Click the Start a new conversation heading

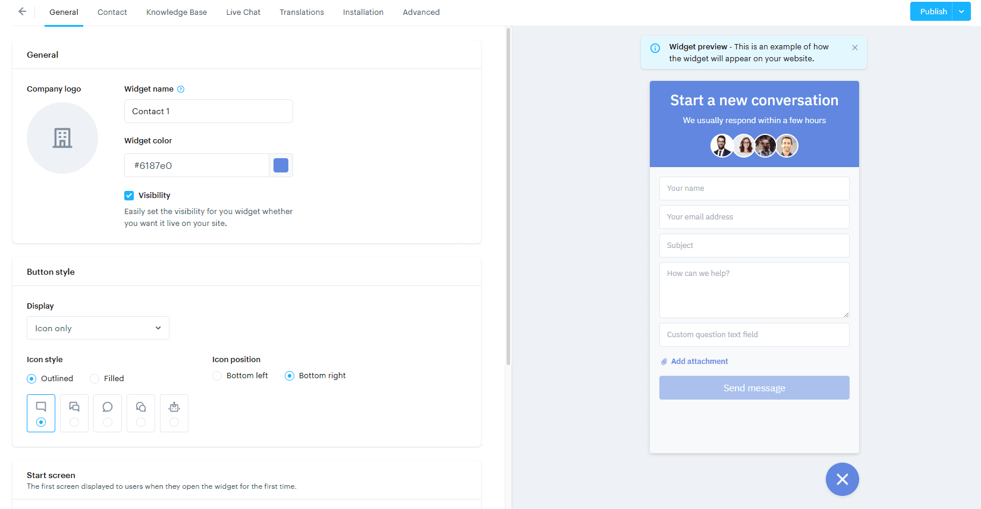coord(754,100)
